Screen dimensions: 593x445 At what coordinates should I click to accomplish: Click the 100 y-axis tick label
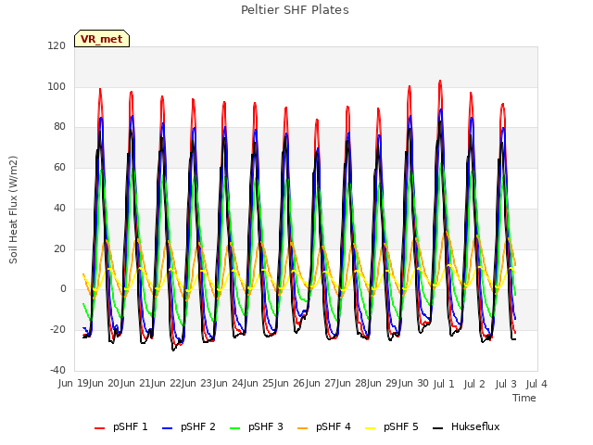[57, 86]
